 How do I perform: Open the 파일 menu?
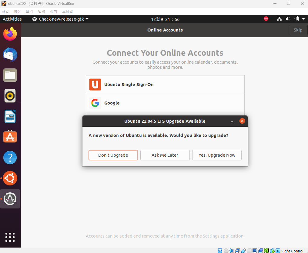pyautogui.click(x=5, y=12)
